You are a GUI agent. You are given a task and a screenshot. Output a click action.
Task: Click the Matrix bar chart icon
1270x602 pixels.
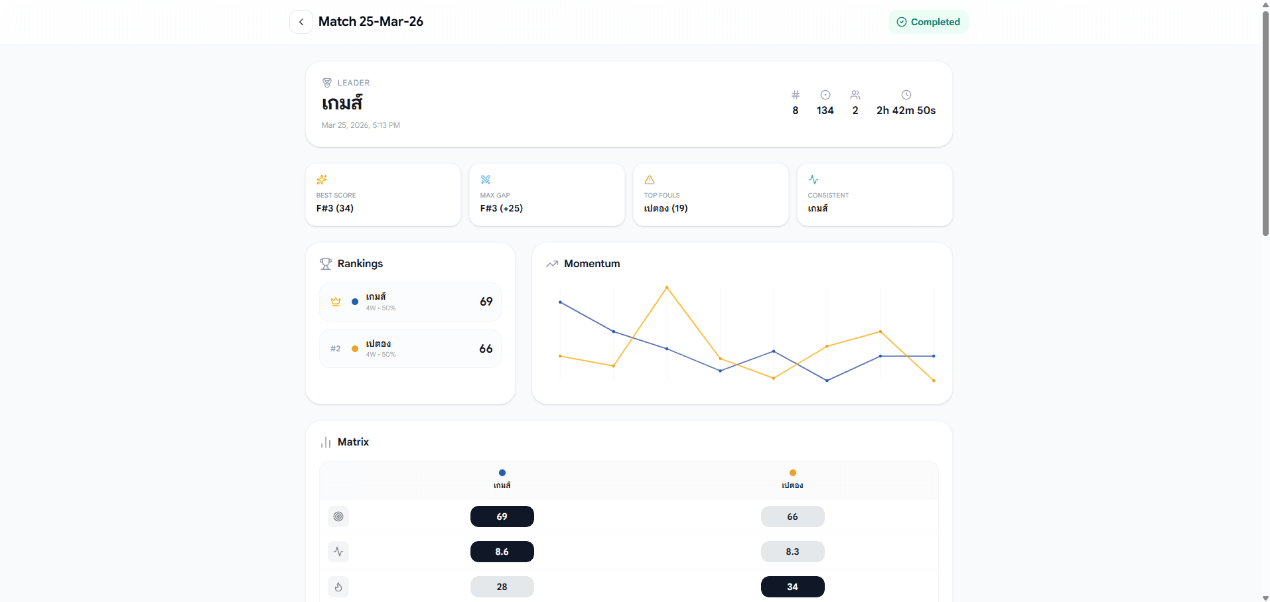[326, 442]
